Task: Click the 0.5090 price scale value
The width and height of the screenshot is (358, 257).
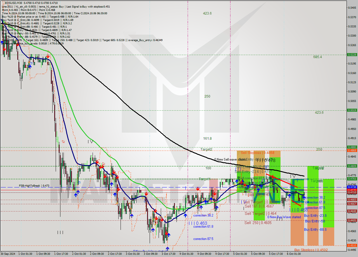Action: point(352,91)
